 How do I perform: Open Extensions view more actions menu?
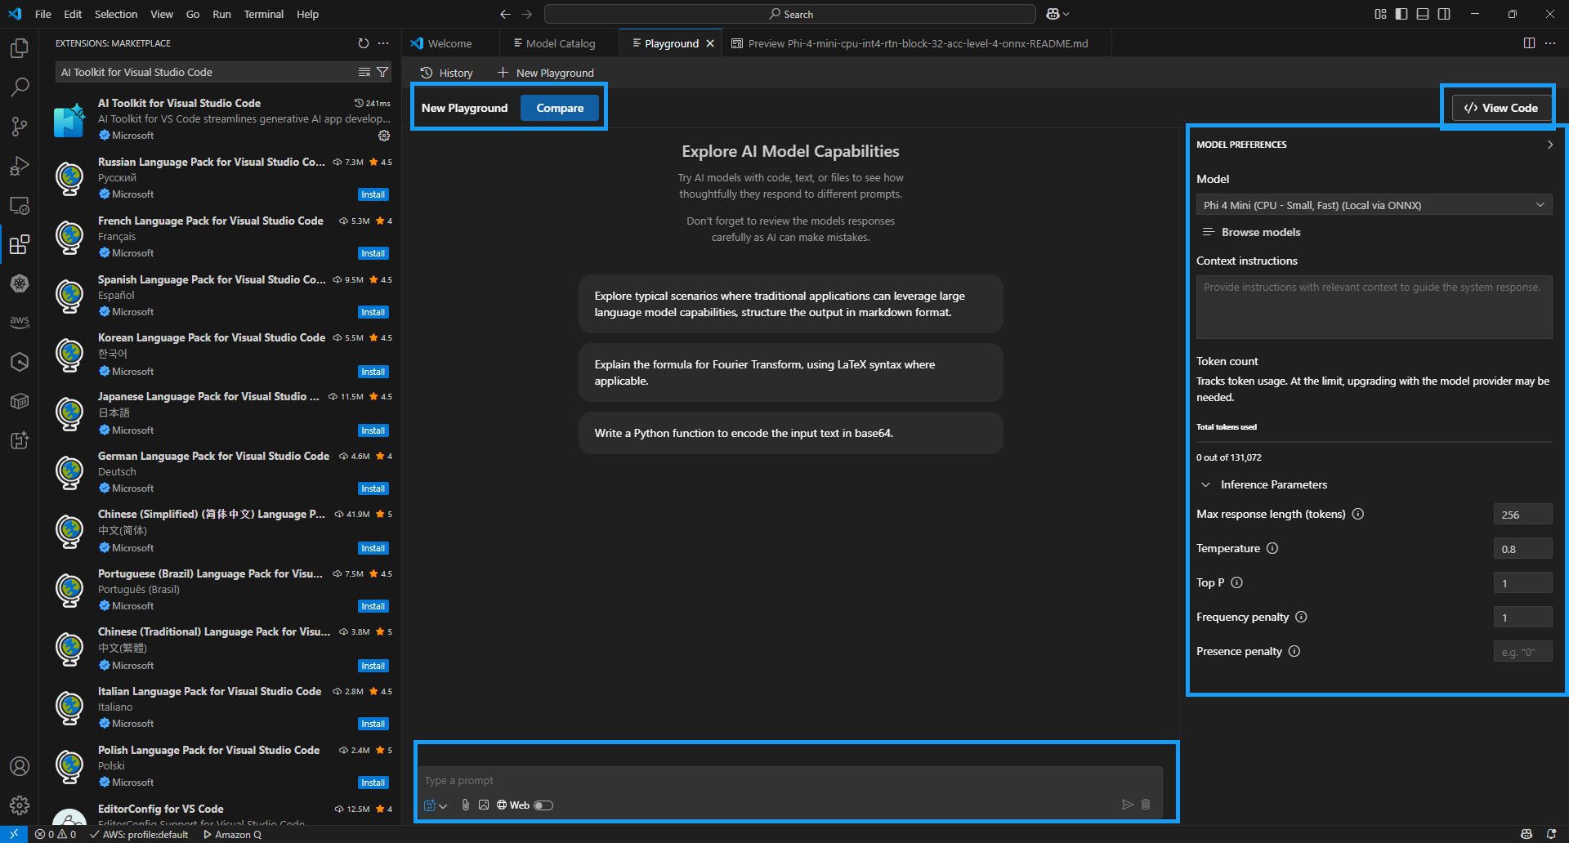[383, 43]
